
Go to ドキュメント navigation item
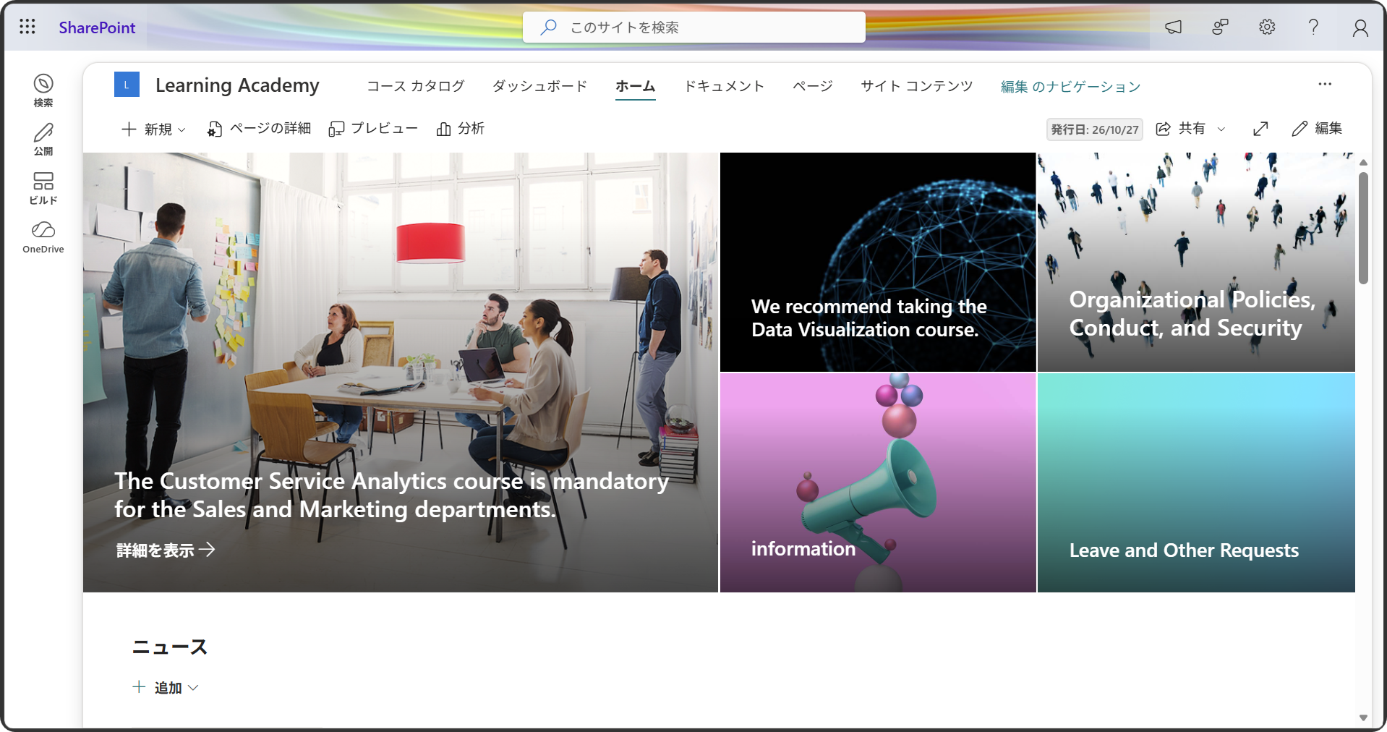[x=724, y=86]
